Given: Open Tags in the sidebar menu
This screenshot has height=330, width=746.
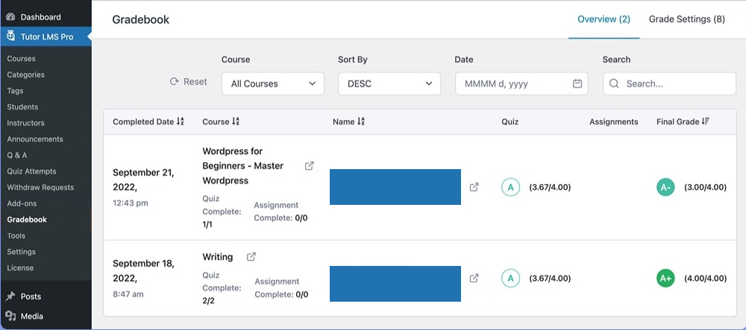Looking at the screenshot, I should [15, 91].
